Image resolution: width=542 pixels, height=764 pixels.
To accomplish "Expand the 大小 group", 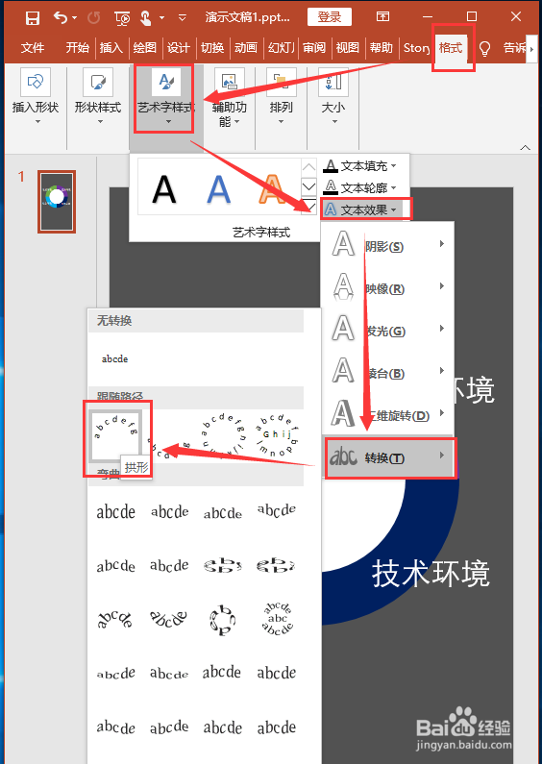I will click(333, 96).
